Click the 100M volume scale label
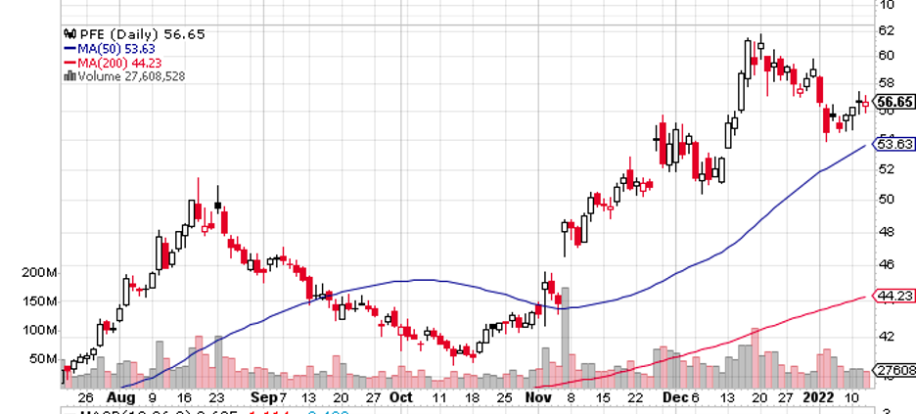Image resolution: width=916 pixels, height=414 pixels. pyautogui.click(x=38, y=331)
